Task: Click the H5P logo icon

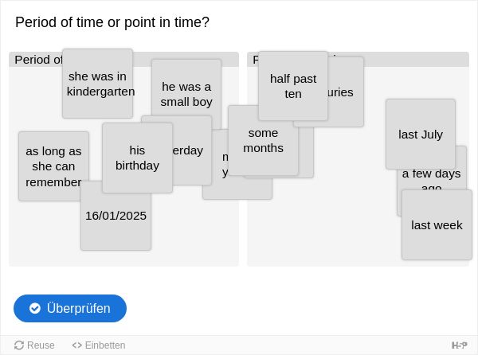Action: (459, 345)
